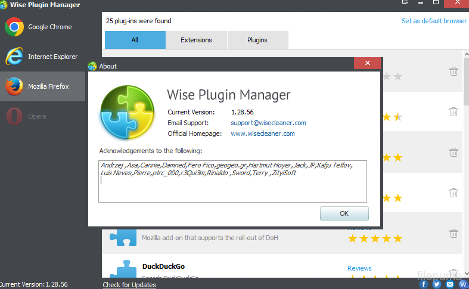Click the five-star rating of the DoH add-on
This screenshot has width=469, height=289.
[375, 238]
